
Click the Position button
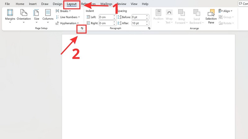tap(158, 16)
